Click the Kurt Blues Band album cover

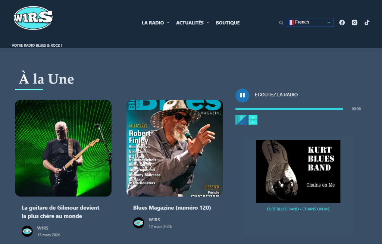[x=298, y=171]
